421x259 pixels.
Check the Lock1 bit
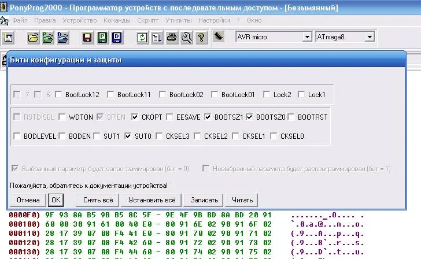[301, 94]
